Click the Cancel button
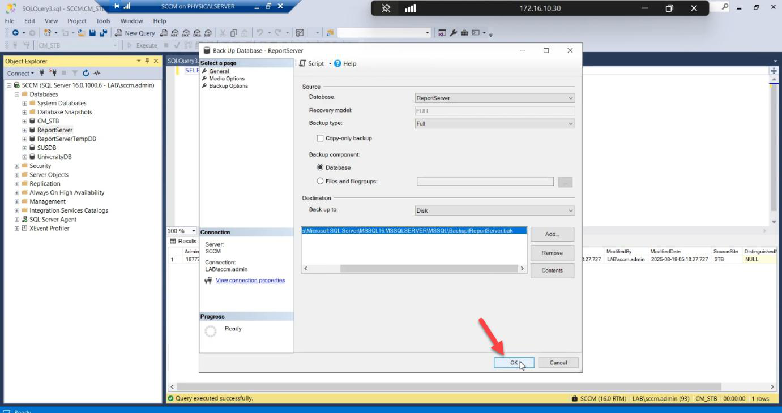The width and height of the screenshot is (782, 413). (x=558, y=363)
